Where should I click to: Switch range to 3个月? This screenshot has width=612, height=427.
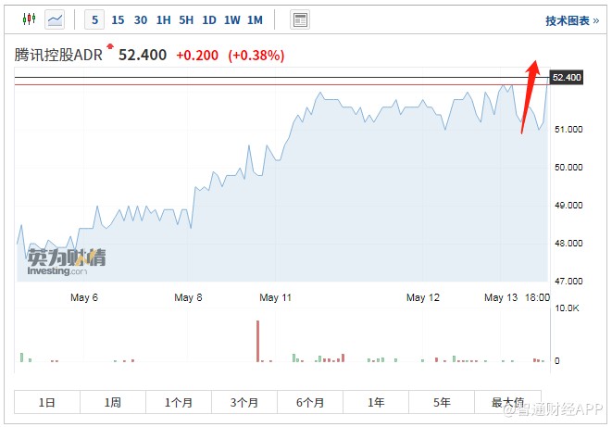[244, 402]
